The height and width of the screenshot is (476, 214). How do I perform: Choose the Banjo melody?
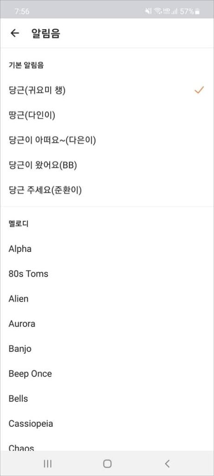click(x=107, y=349)
